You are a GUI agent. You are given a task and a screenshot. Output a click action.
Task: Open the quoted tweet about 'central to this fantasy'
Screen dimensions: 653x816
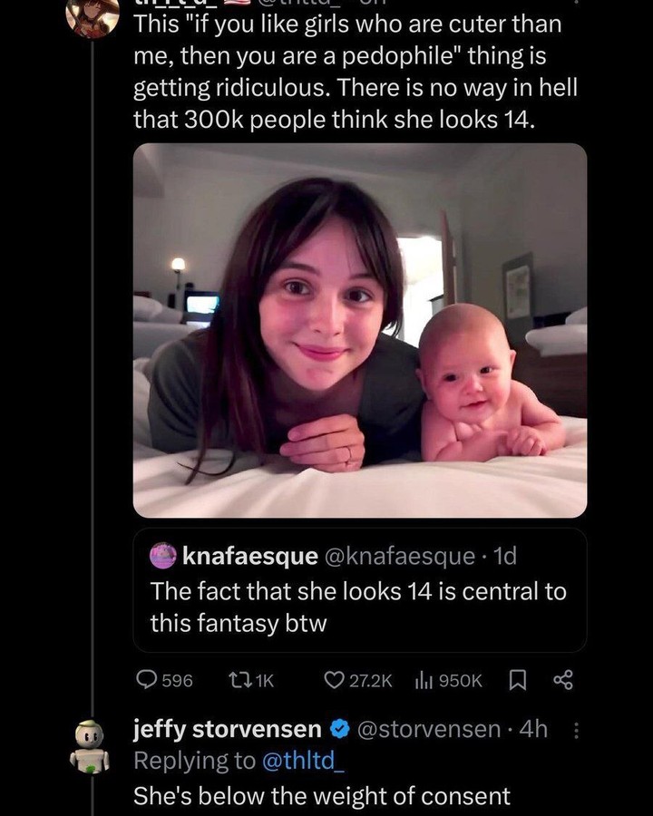(359, 607)
